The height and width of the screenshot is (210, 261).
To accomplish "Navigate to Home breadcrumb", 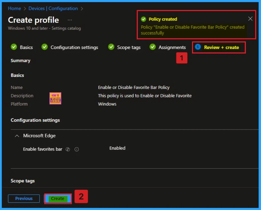I will tap(14, 8).
